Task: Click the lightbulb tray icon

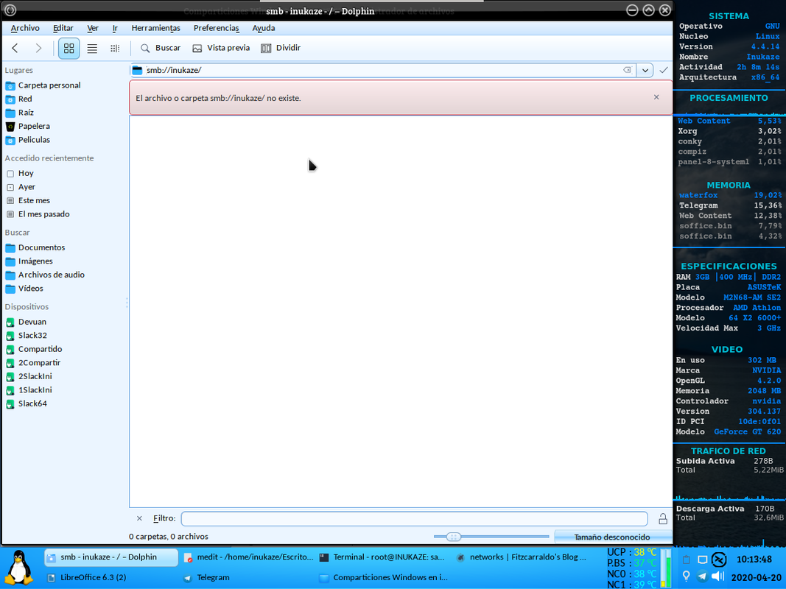Action: coord(686,576)
